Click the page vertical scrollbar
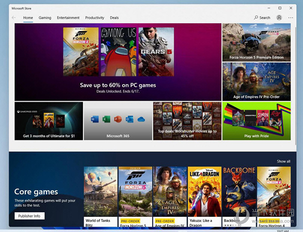 [295, 86]
